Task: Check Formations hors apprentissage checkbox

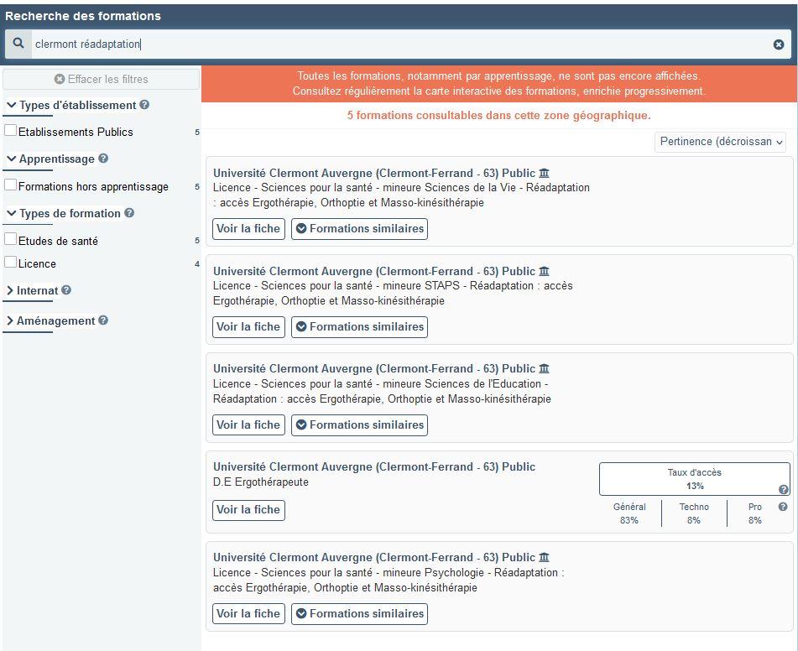Action: (10, 185)
